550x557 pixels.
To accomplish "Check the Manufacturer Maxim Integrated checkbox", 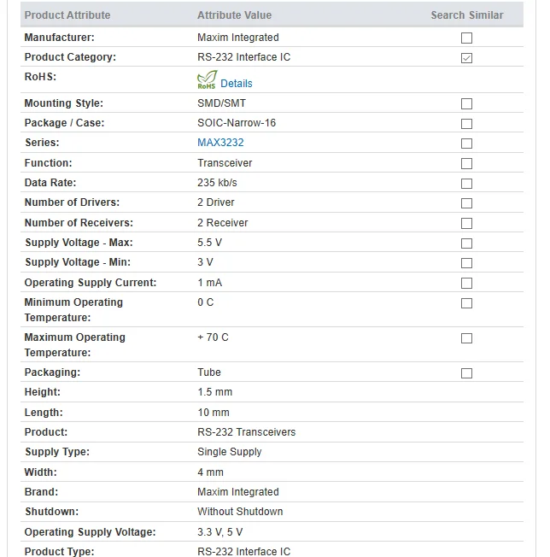I will coord(466,38).
